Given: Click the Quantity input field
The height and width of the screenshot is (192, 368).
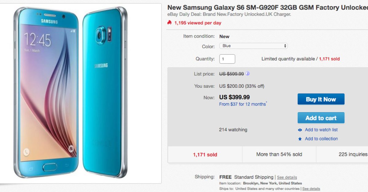Looking at the screenshot, I should click(227, 59).
